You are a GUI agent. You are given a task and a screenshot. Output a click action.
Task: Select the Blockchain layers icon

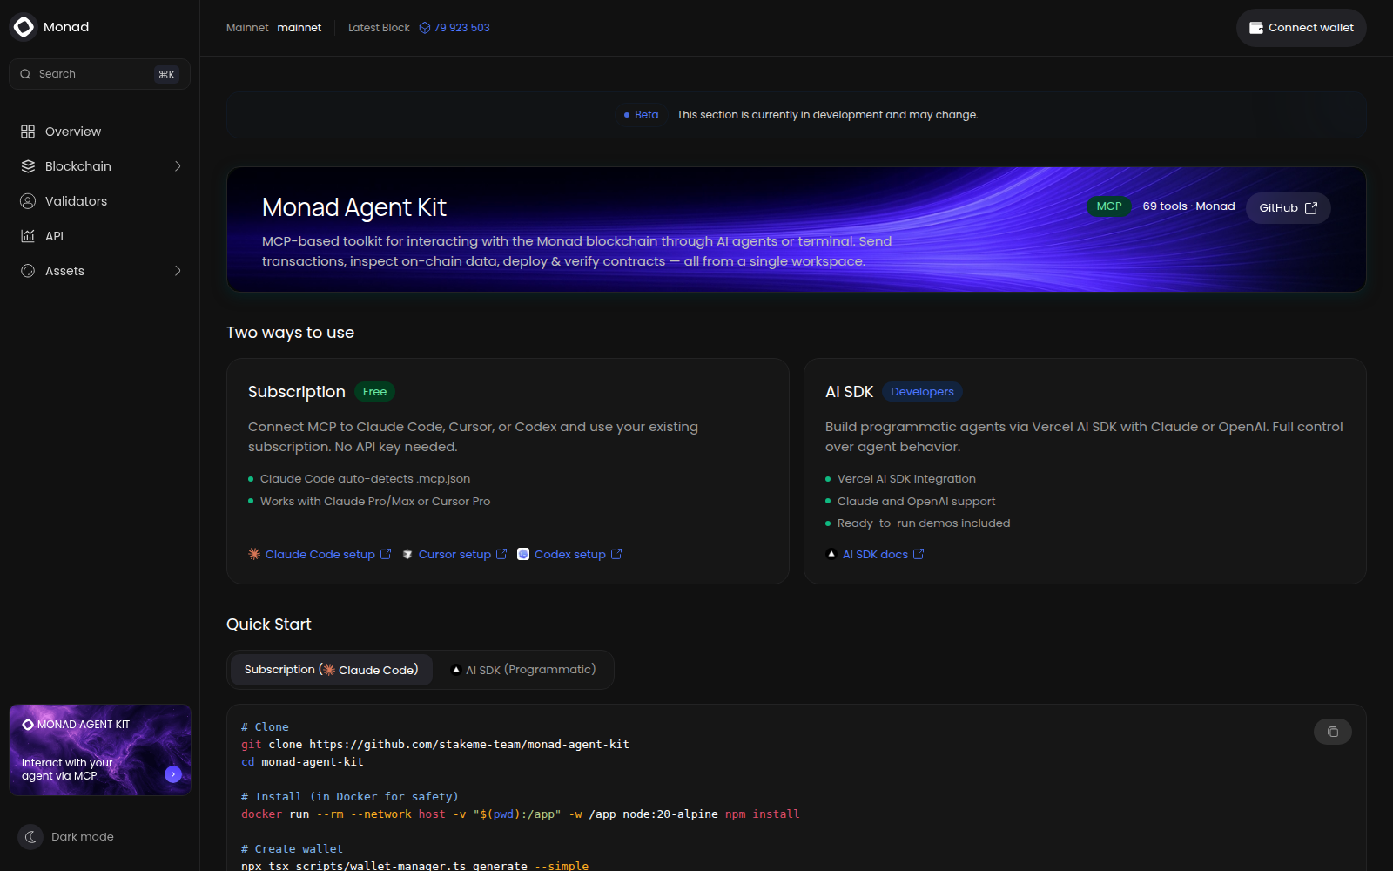(x=28, y=166)
